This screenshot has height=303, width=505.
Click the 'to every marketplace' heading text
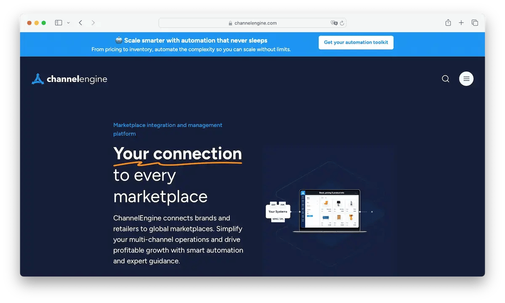coord(160,186)
